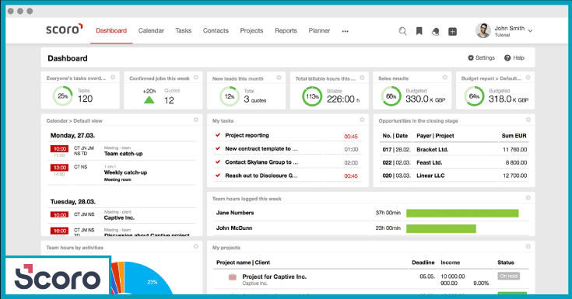Viewport: 572px width, 299px height.
Task: Click the Tuesday, 28.03. date heading
Action: (73, 201)
